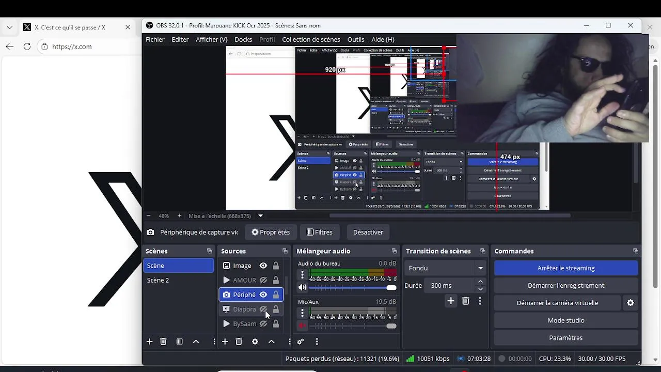The height and width of the screenshot is (372, 661).
Task: Show the Diapora source
Action: pyautogui.click(x=263, y=309)
